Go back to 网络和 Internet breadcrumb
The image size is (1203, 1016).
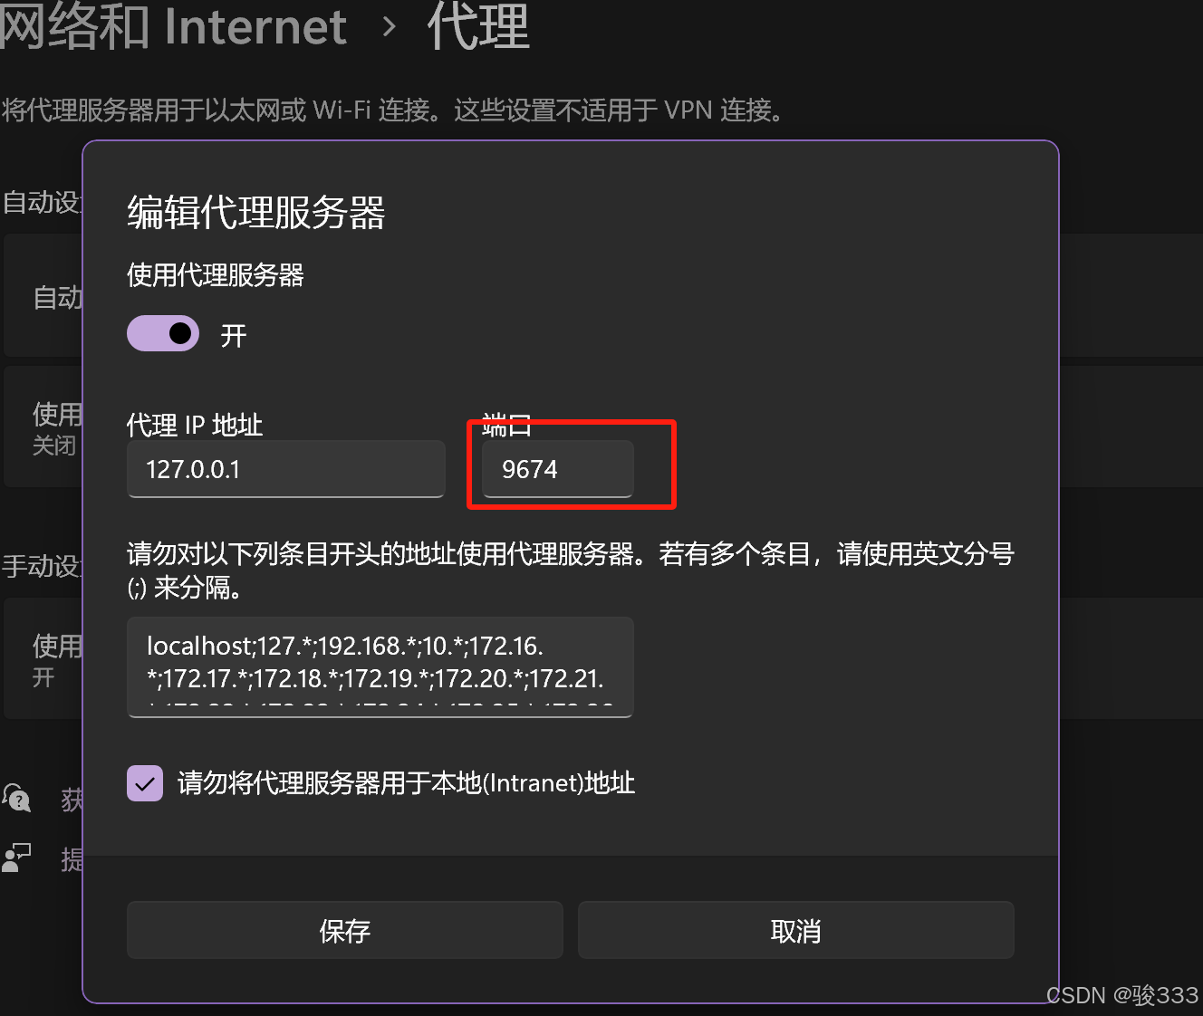click(173, 26)
